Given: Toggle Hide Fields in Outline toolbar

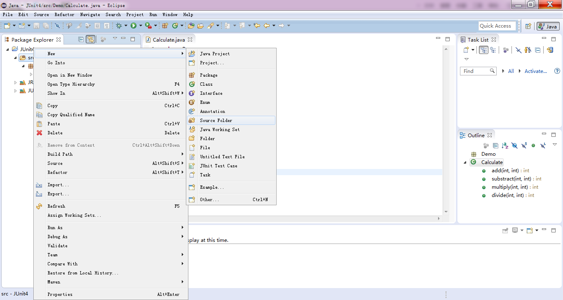Looking at the screenshot, I should pyautogui.click(x=514, y=145).
